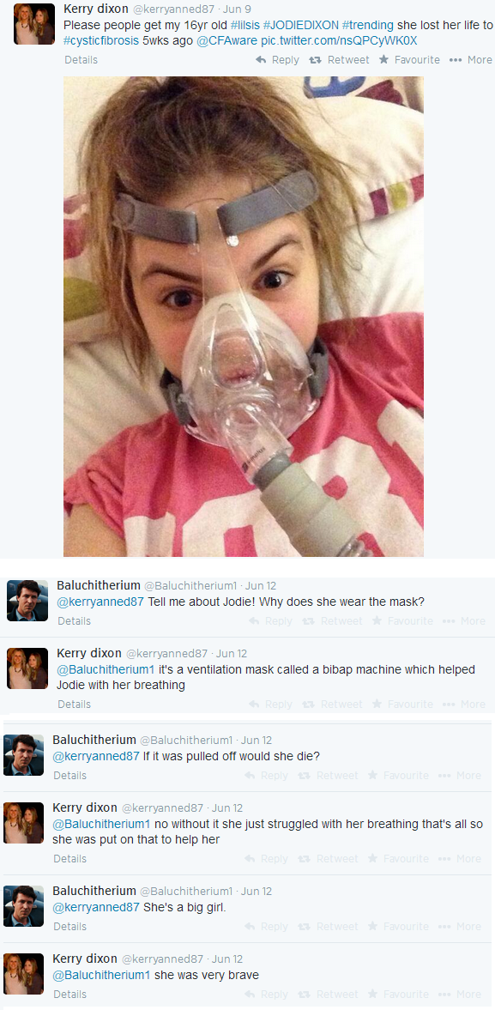This screenshot has width=495, height=1010.
Task: Click @kerryanned87 mention in 'She's a big girl'
Action: point(96,907)
